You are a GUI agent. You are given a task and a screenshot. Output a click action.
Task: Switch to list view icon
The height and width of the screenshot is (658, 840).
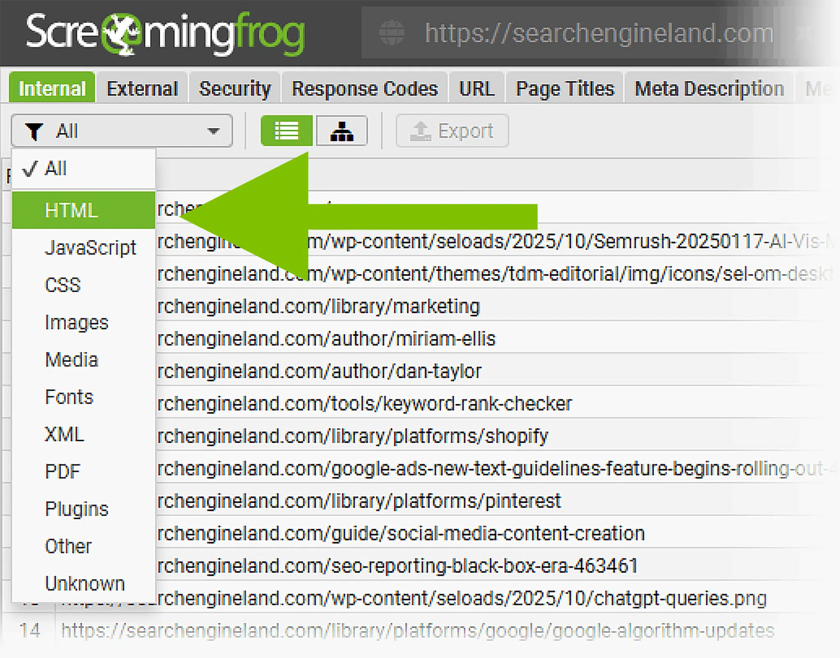click(286, 131)
